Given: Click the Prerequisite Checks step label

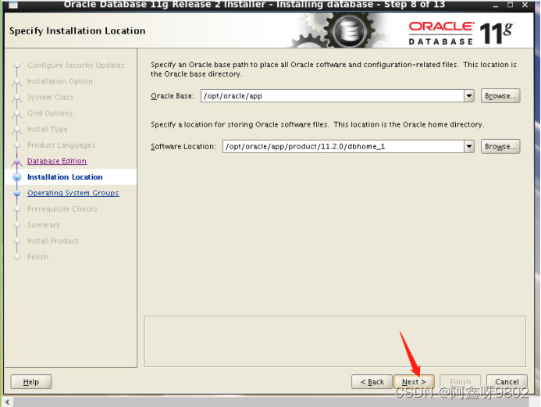Looking at the screenshot, I should [x=62, y=209].
